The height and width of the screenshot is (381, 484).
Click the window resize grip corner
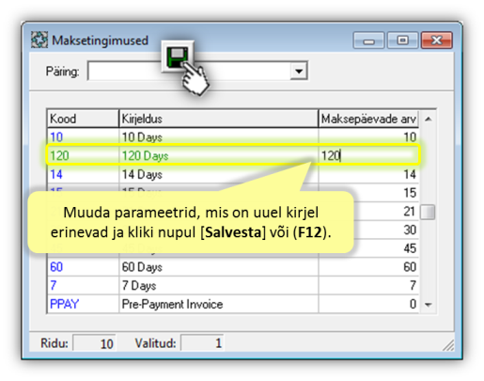448,345
